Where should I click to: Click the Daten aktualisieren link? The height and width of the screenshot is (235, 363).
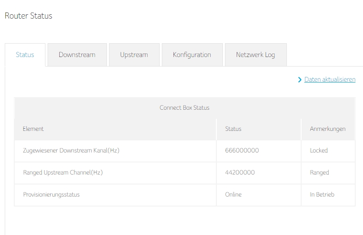click(330, 79)
